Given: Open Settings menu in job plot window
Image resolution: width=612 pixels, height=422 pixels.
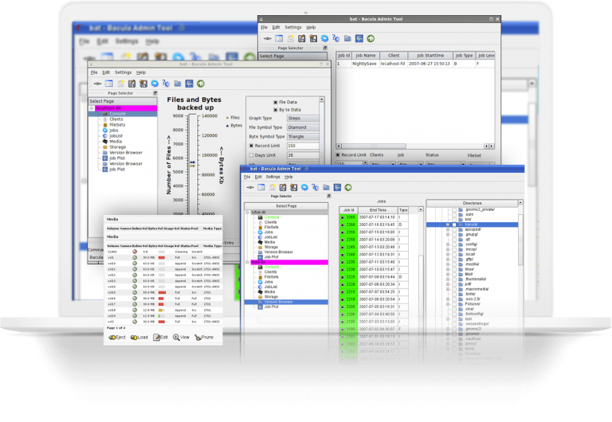Looking at the screenshot, I should point(123,72).
